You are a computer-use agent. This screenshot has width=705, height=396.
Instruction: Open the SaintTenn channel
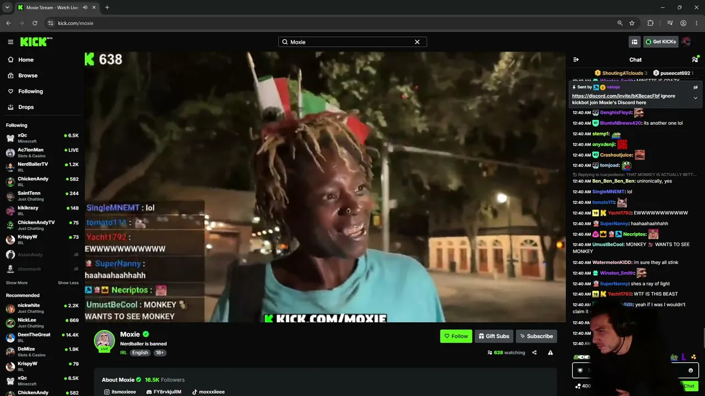pos(42,196)
